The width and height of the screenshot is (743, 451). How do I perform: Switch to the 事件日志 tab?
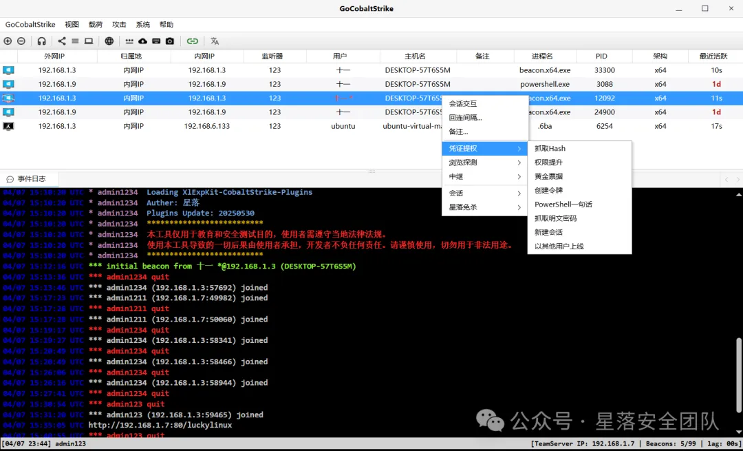coord(30,179)
